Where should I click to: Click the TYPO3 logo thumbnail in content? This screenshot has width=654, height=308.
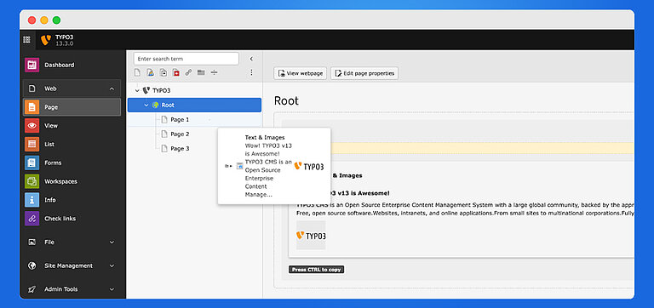coord(311,236)
